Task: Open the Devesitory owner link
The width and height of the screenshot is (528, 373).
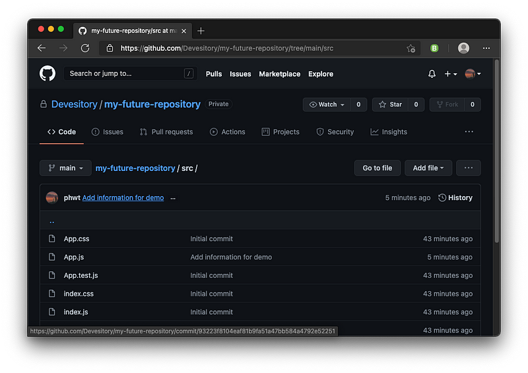Action: click(74, 104)
